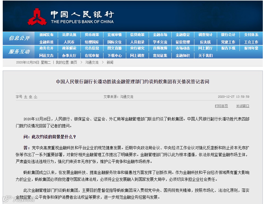Go to 金融科技 section
Image resolution: width=265 pixels, height=204 pixels.
click(46, 42)
